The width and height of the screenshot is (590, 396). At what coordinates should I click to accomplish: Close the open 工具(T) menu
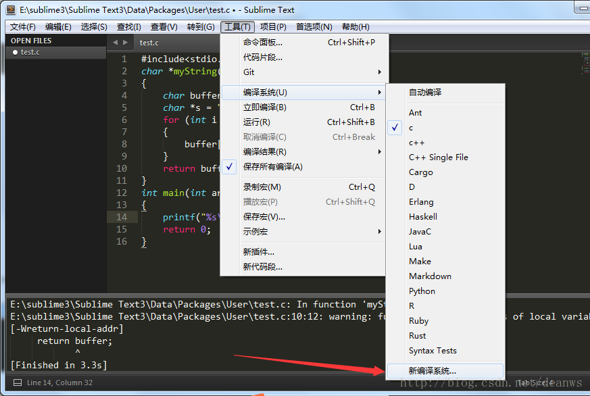(237, 27)
